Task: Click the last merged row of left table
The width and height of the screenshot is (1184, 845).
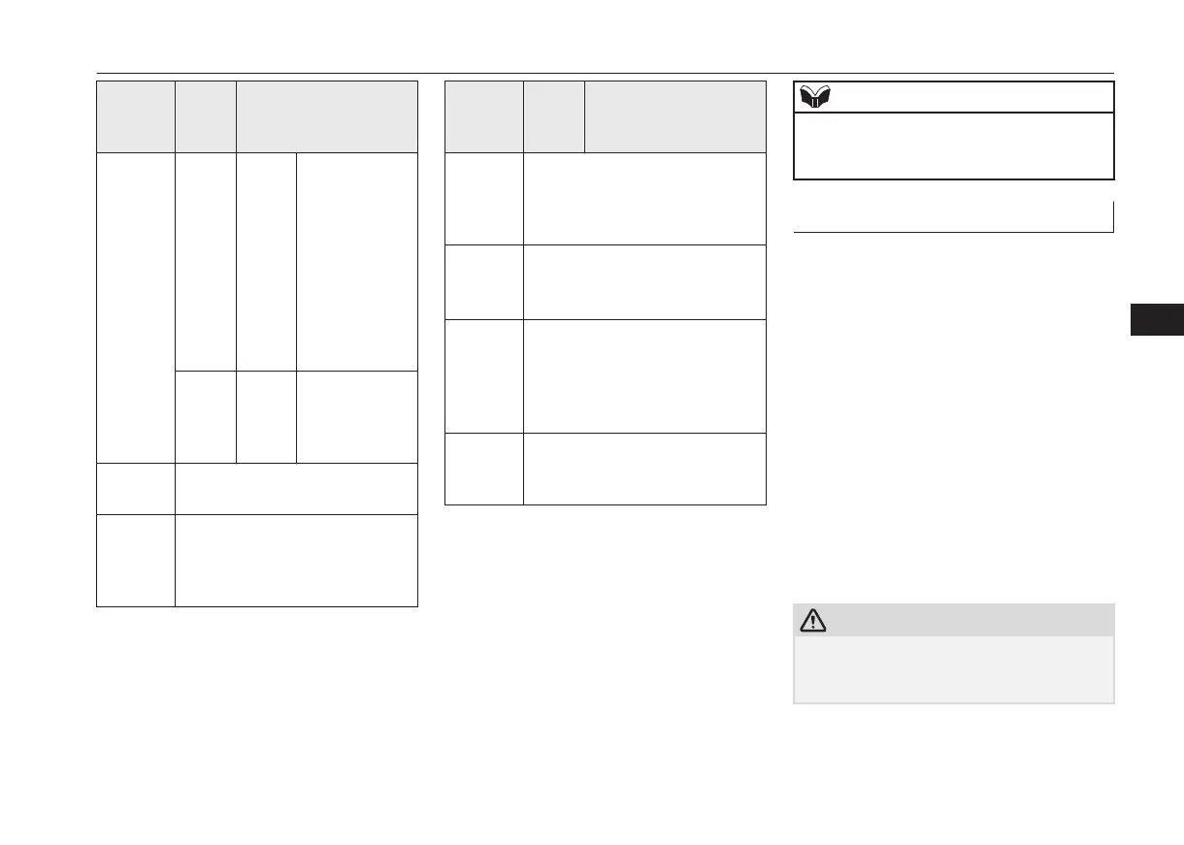Action: pos(296,561)
